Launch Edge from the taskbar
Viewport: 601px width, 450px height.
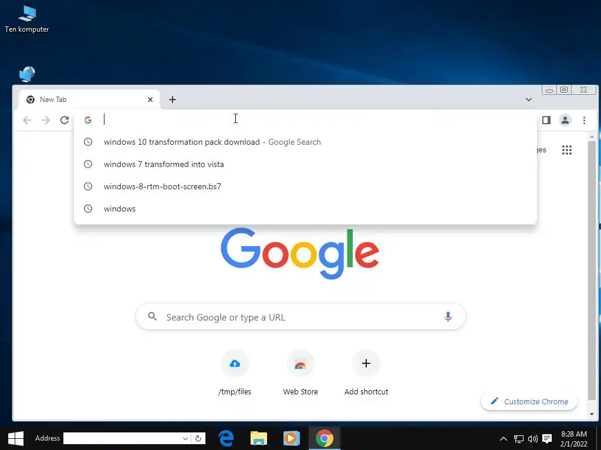(x=226, y=438)
